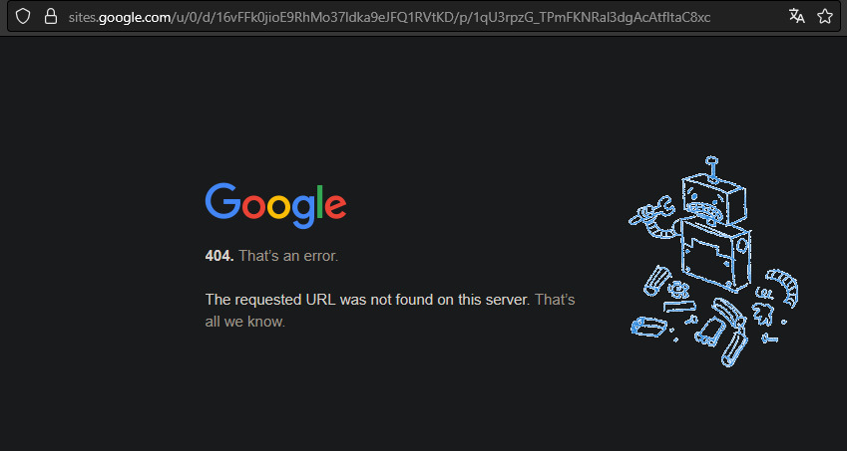
Task: Click the green letter l in logo
Action: pyautogui.click(x=320, y=201)
